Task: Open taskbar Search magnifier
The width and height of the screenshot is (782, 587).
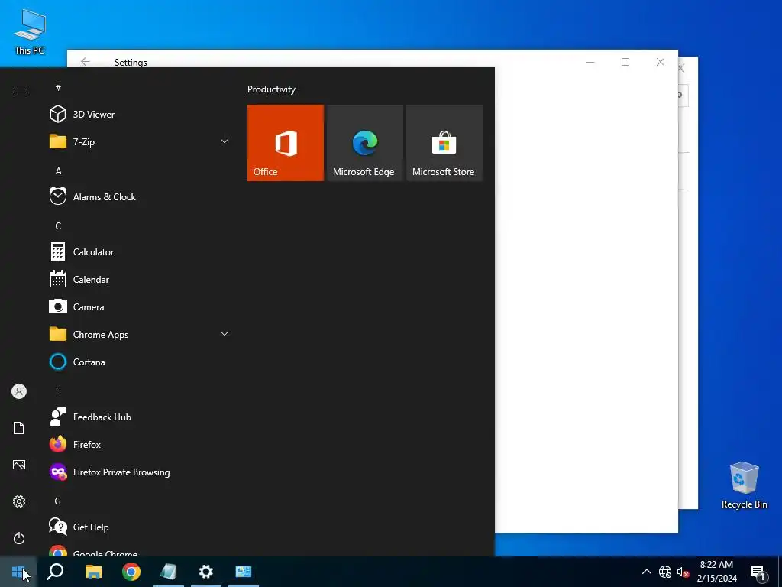Action: pos(55,572)
